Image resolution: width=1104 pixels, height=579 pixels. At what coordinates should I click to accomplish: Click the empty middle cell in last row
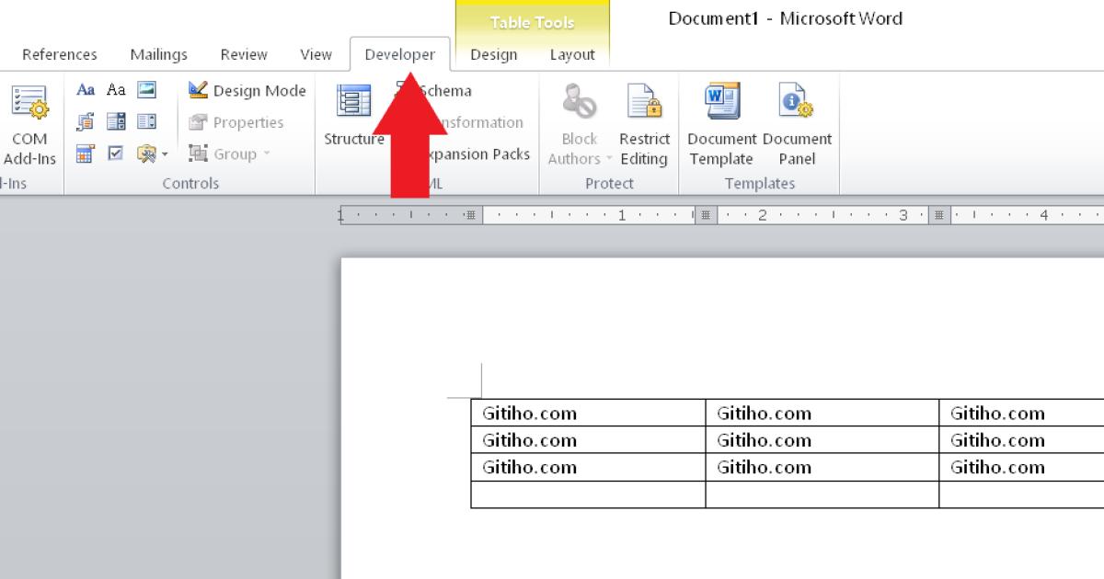[822, 494]
